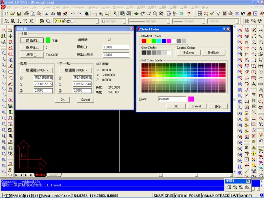Toggle MODEL space button in status bar
This screenshot has width=264, height=198.
click(246, 196)
